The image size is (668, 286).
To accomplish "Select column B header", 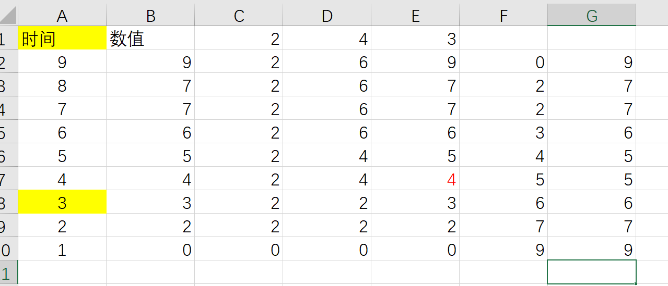I will tap(150, 16).
